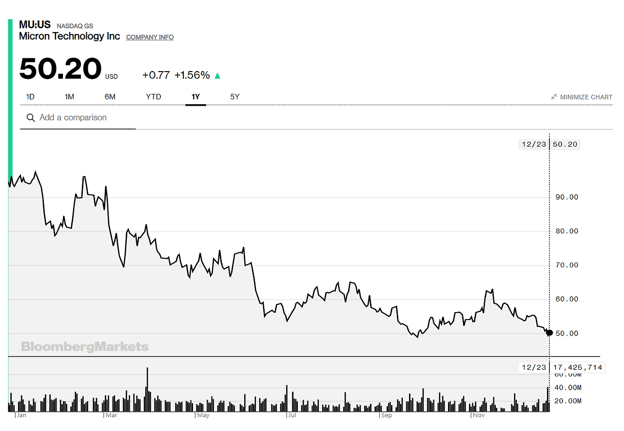
Task: Click the 90.00 price axis label
Action: [x=566, y=197]
